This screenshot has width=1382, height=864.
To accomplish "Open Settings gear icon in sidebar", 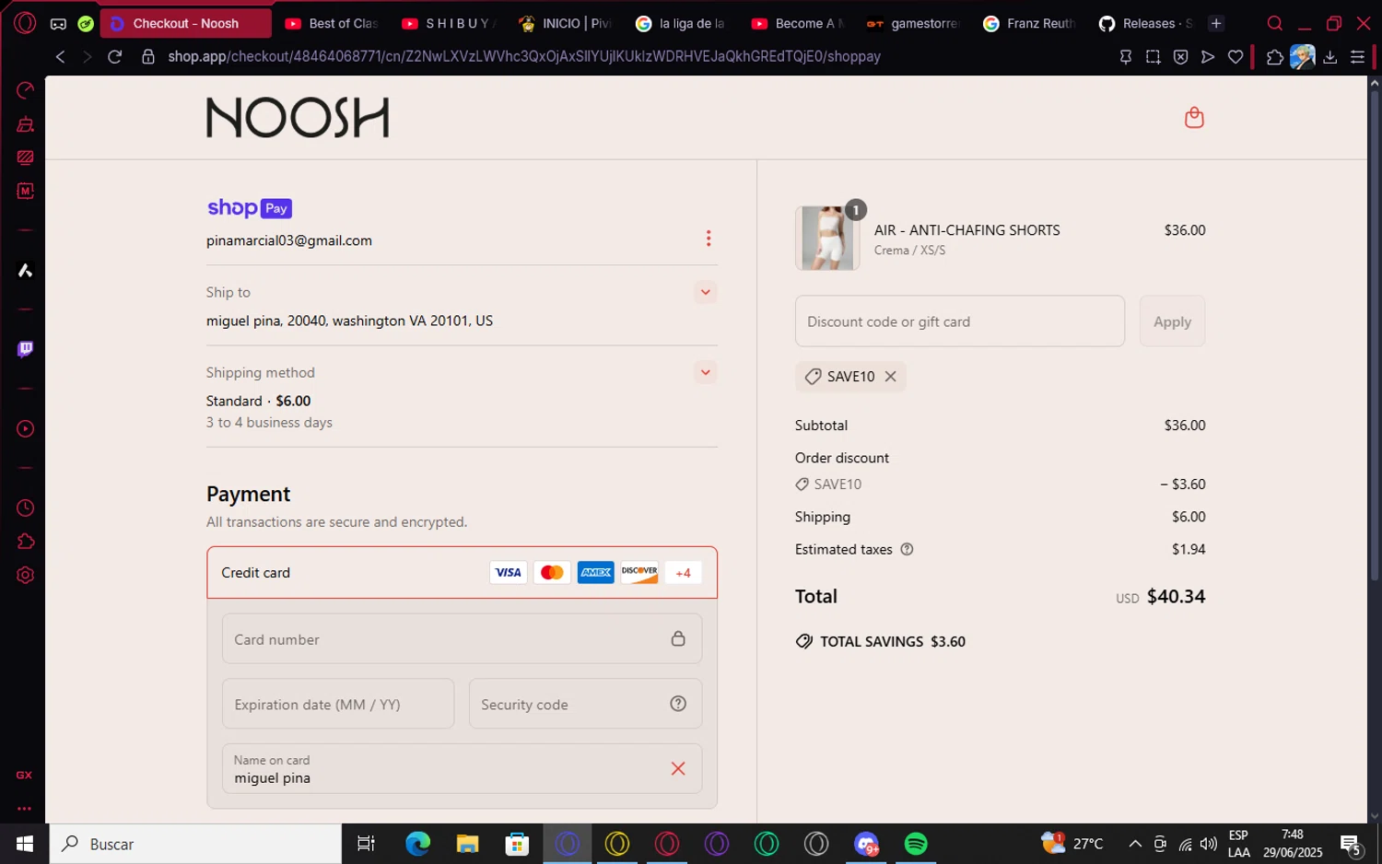I will 26,576.
